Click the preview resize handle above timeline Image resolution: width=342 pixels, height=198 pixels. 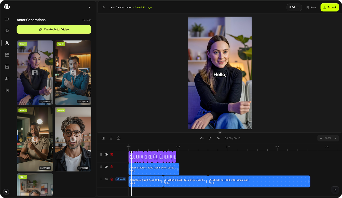[x=220, y=132]
